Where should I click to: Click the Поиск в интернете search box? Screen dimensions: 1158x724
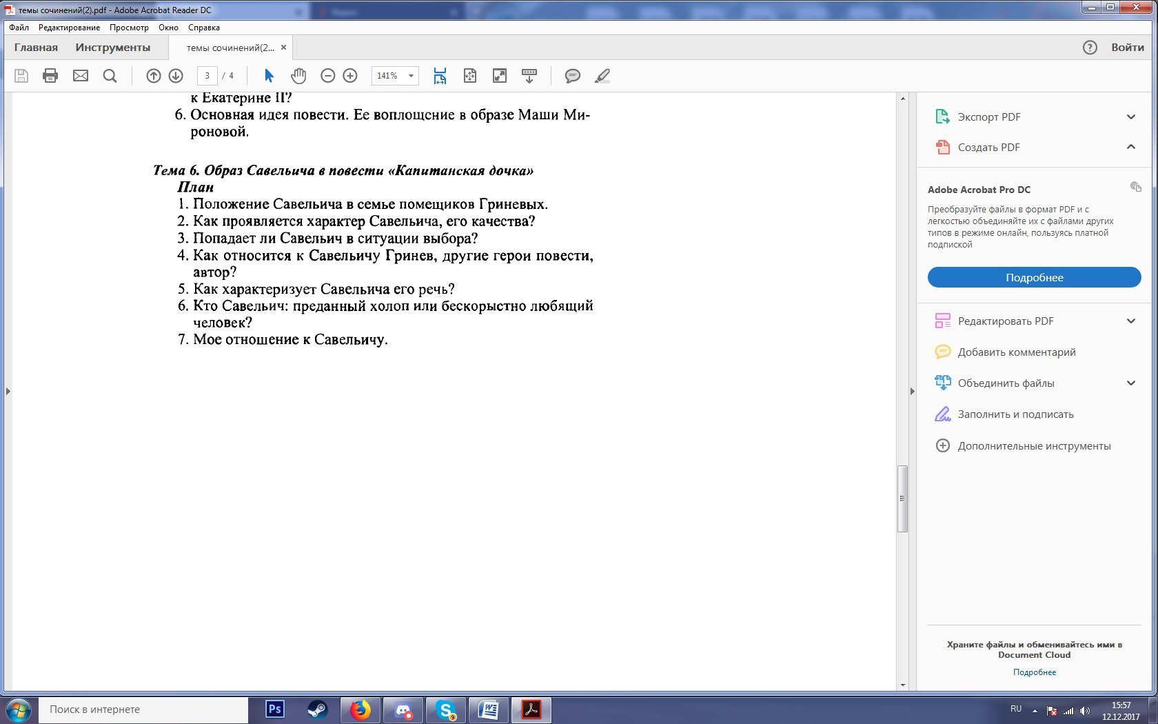click(143, 710)
